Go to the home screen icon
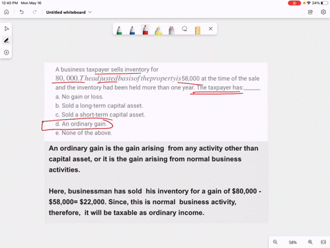 pyautogui.click(x=6, y=12)
